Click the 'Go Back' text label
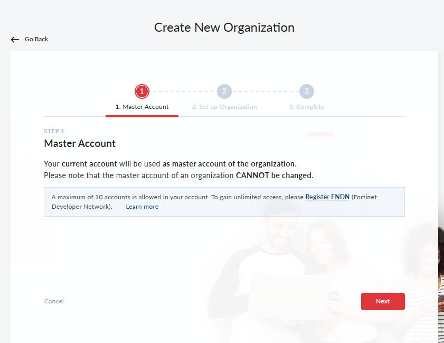The width and height of the screenshot is (444, 343). [x=36, y=39]
